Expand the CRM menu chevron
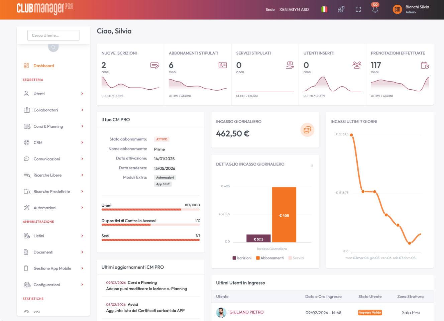The width and height of the screenshot is (444, 321). coord(82,142)
